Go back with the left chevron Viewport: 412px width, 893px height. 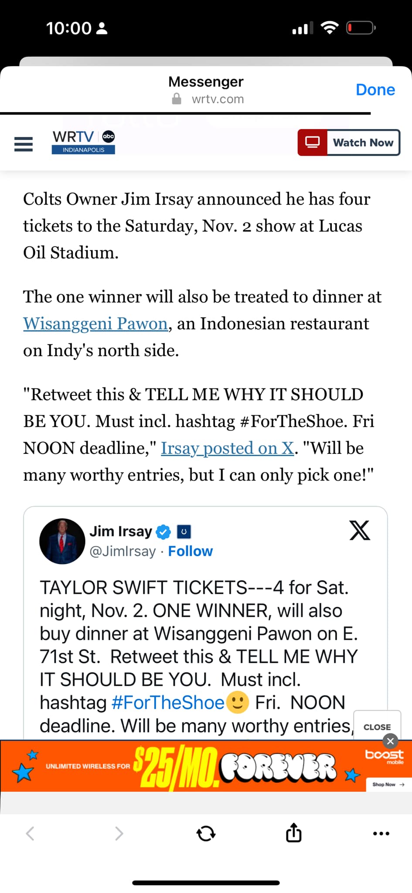(x=30, y=833)
